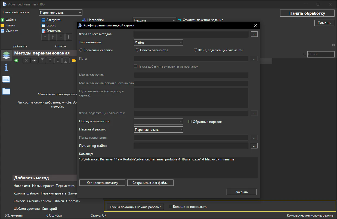This screenshot has height=219, width=337.
Task: Click Откатить пакетное задание undo icon
Action: pos(180,20)
